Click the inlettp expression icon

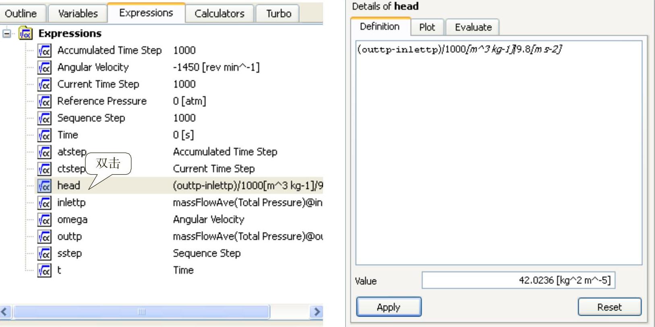pyautogui.click(x=44, y=203)
